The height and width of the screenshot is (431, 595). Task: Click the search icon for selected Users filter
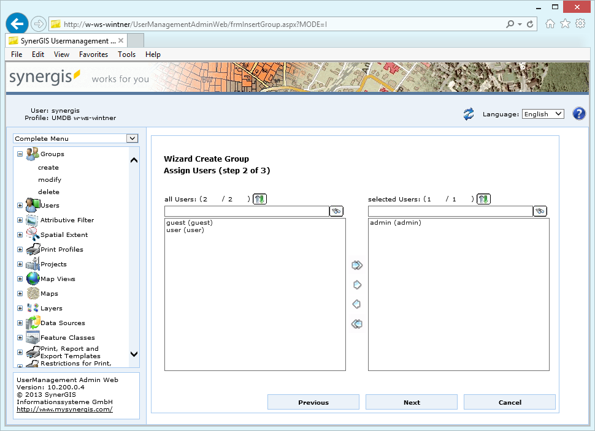click(540, 211)
